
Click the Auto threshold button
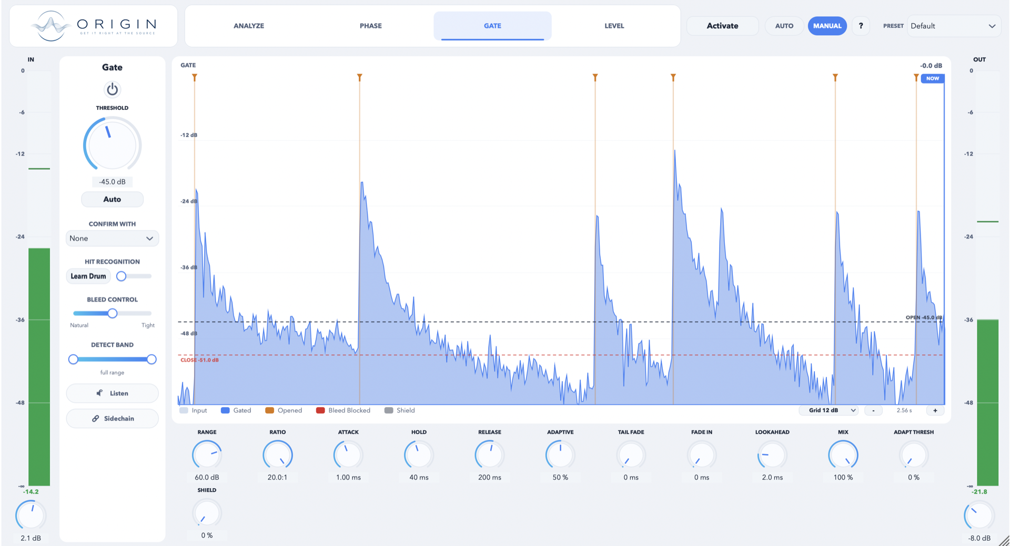coord(112,199)
